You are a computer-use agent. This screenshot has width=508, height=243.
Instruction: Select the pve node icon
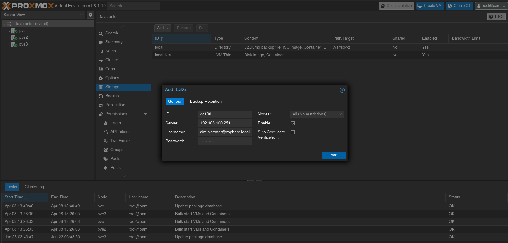point(14,31)
